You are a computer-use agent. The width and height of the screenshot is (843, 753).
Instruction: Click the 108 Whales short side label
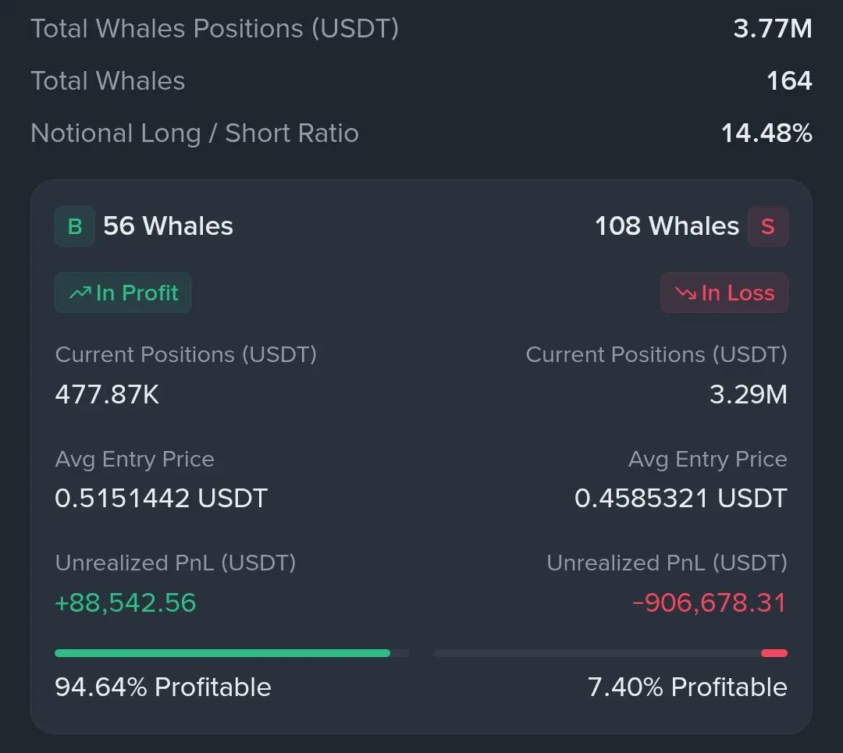667,226
